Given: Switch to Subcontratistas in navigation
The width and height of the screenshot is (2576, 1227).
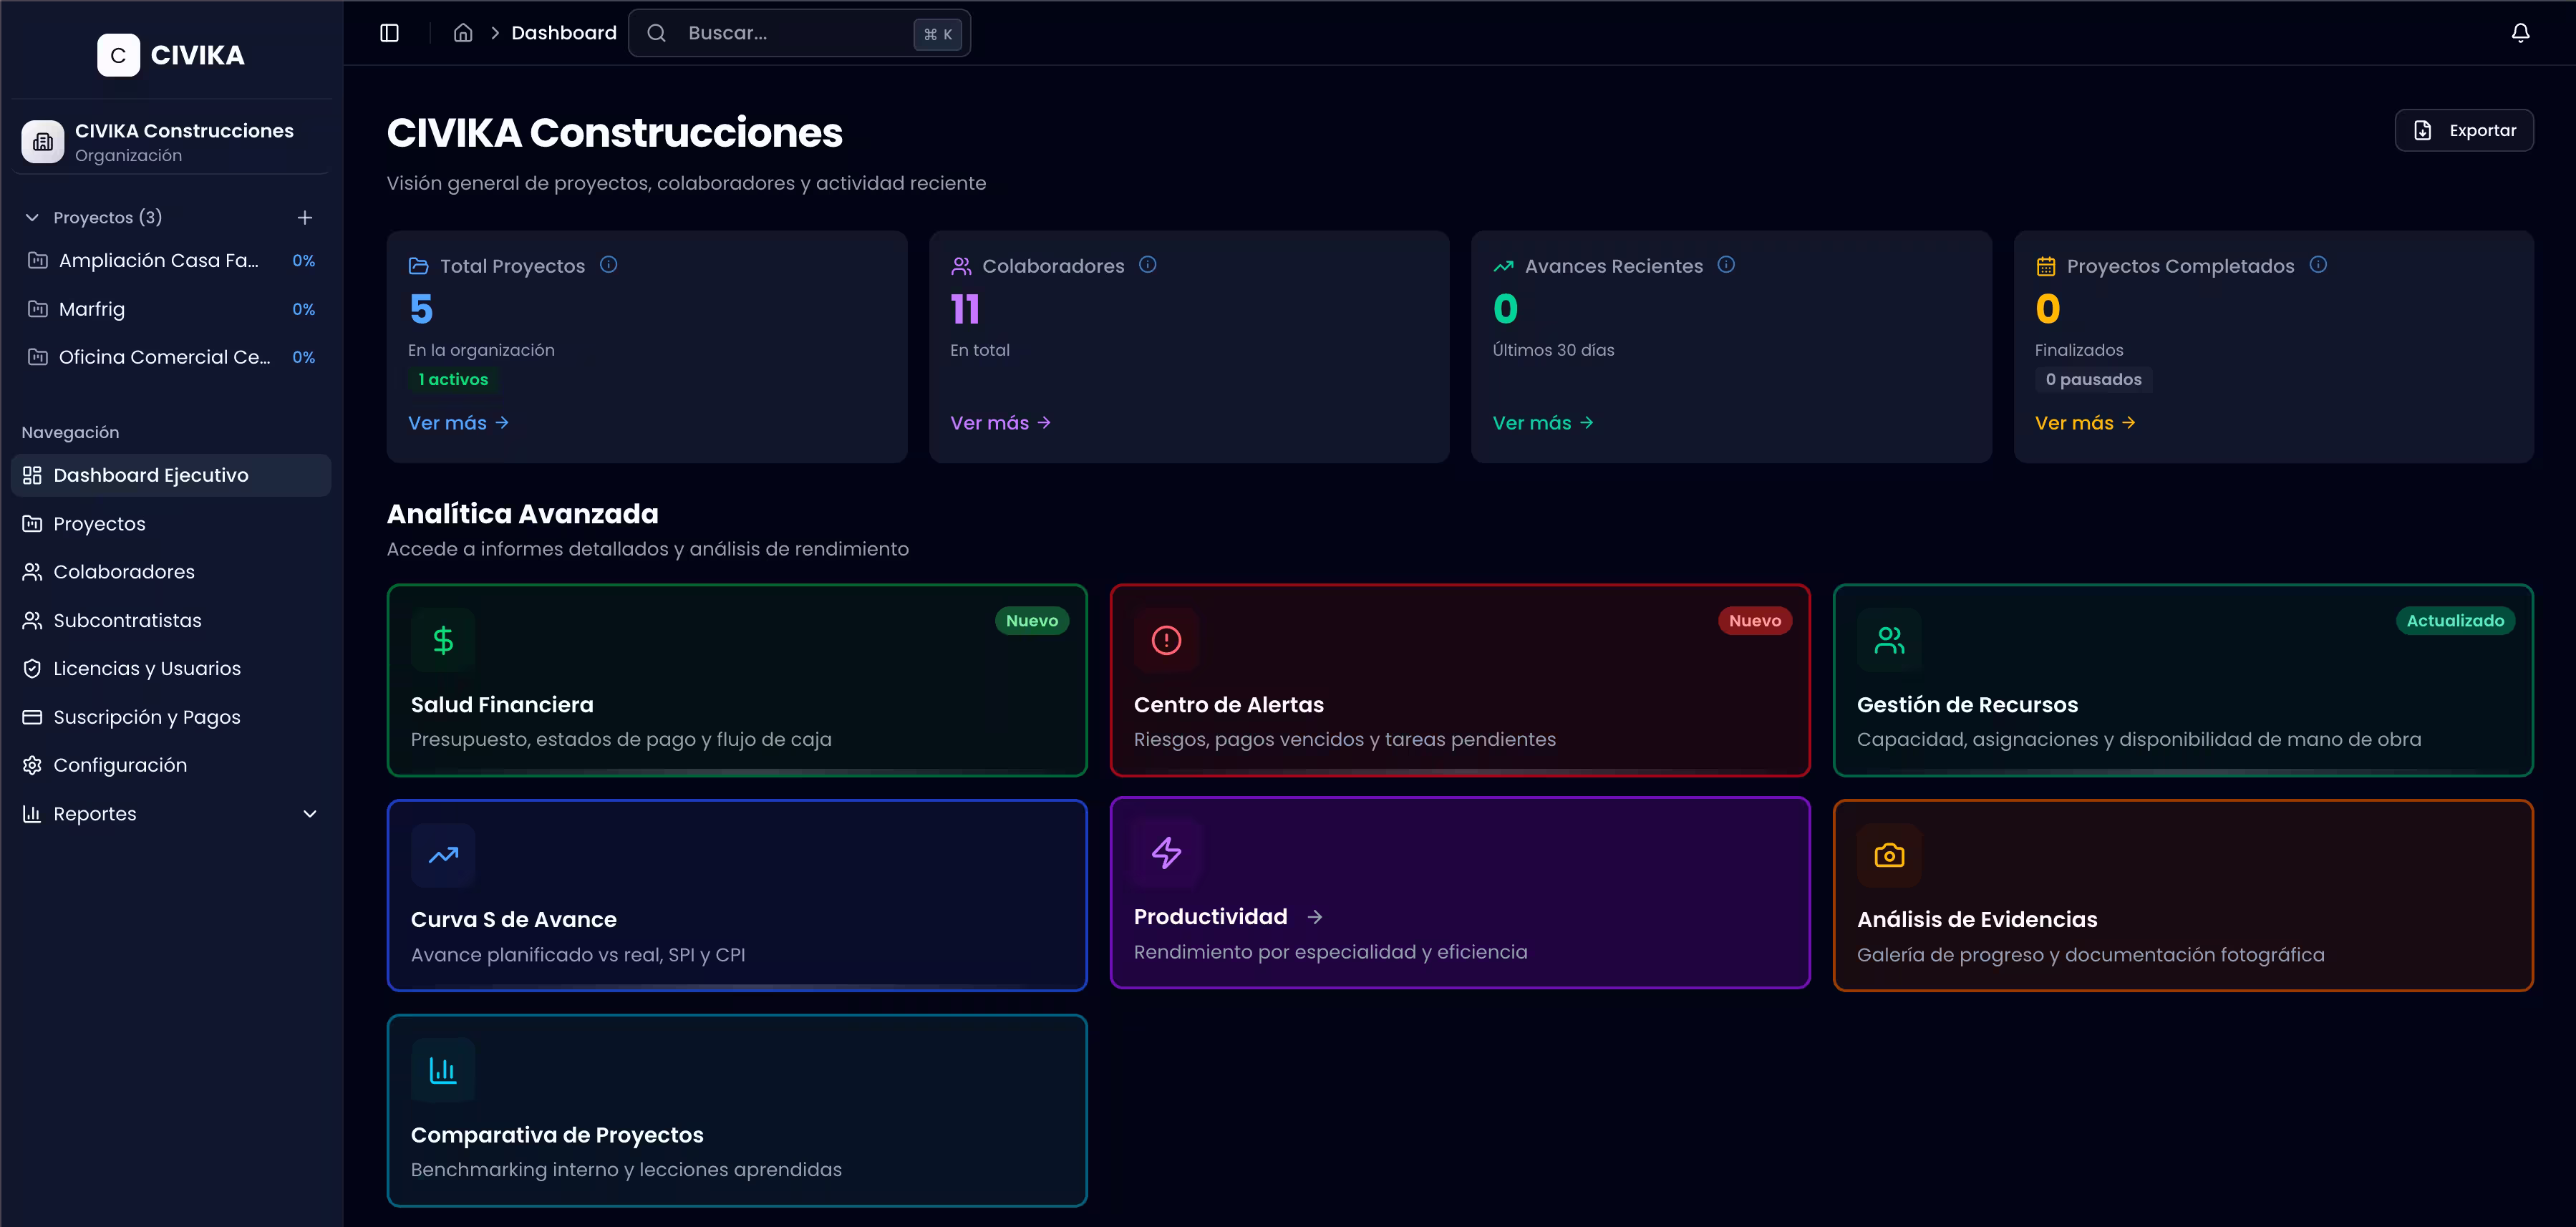Looking at the screenshot, I should pyautogui.click(x=127, y=620).
